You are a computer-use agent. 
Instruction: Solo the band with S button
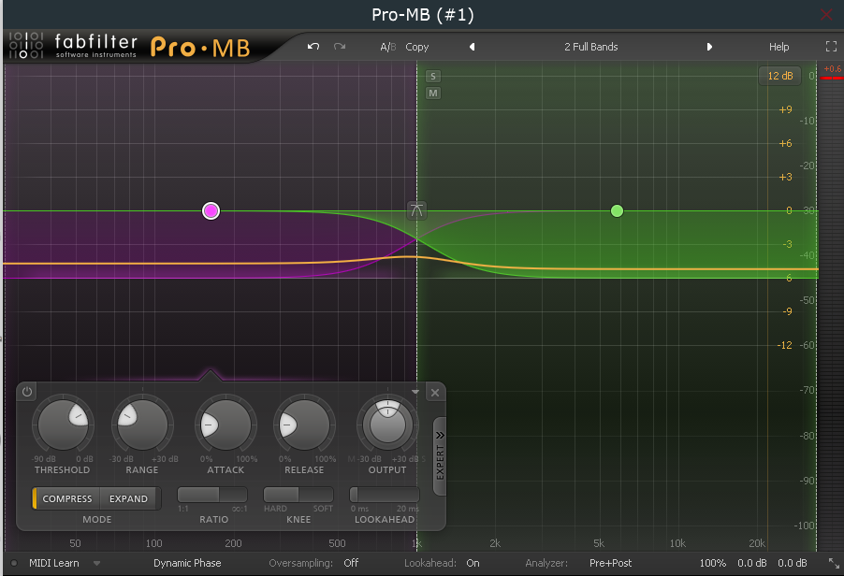coord(433,77)
